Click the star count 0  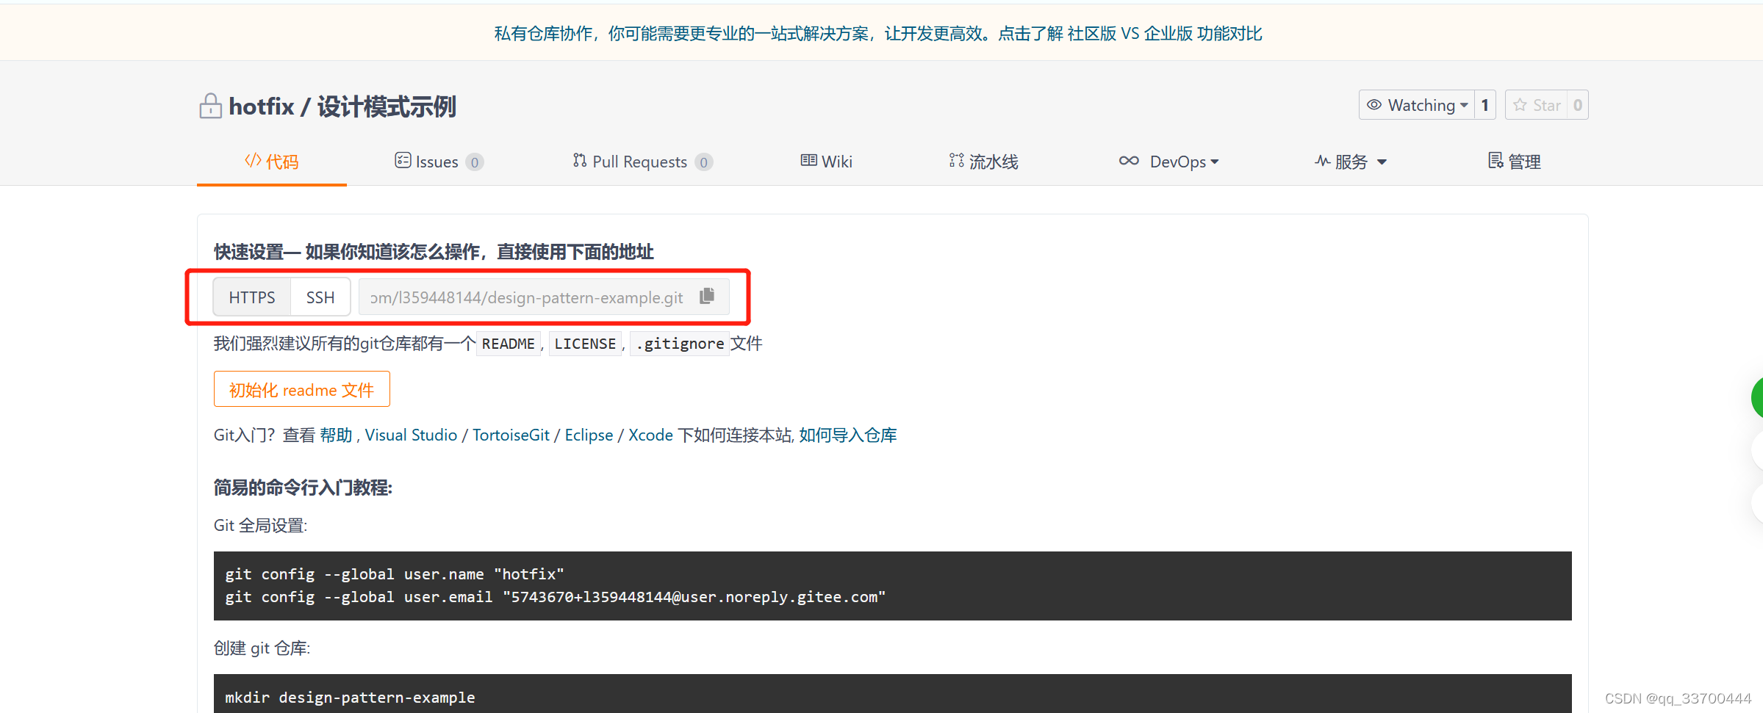tap(1578, 105)
